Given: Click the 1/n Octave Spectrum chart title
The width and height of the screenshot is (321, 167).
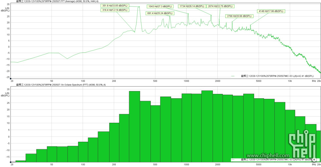Looking at the screenshot, I should tap(61, 84).
